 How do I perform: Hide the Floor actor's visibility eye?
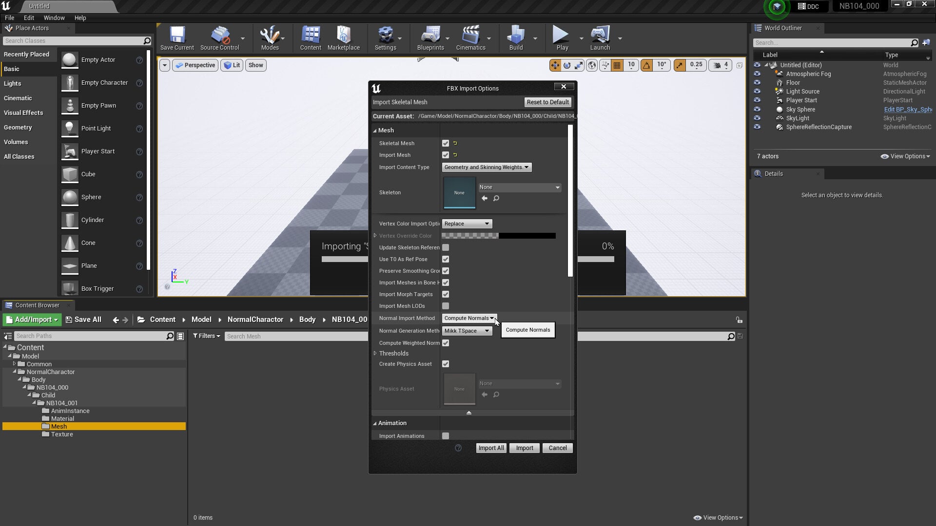757,83
